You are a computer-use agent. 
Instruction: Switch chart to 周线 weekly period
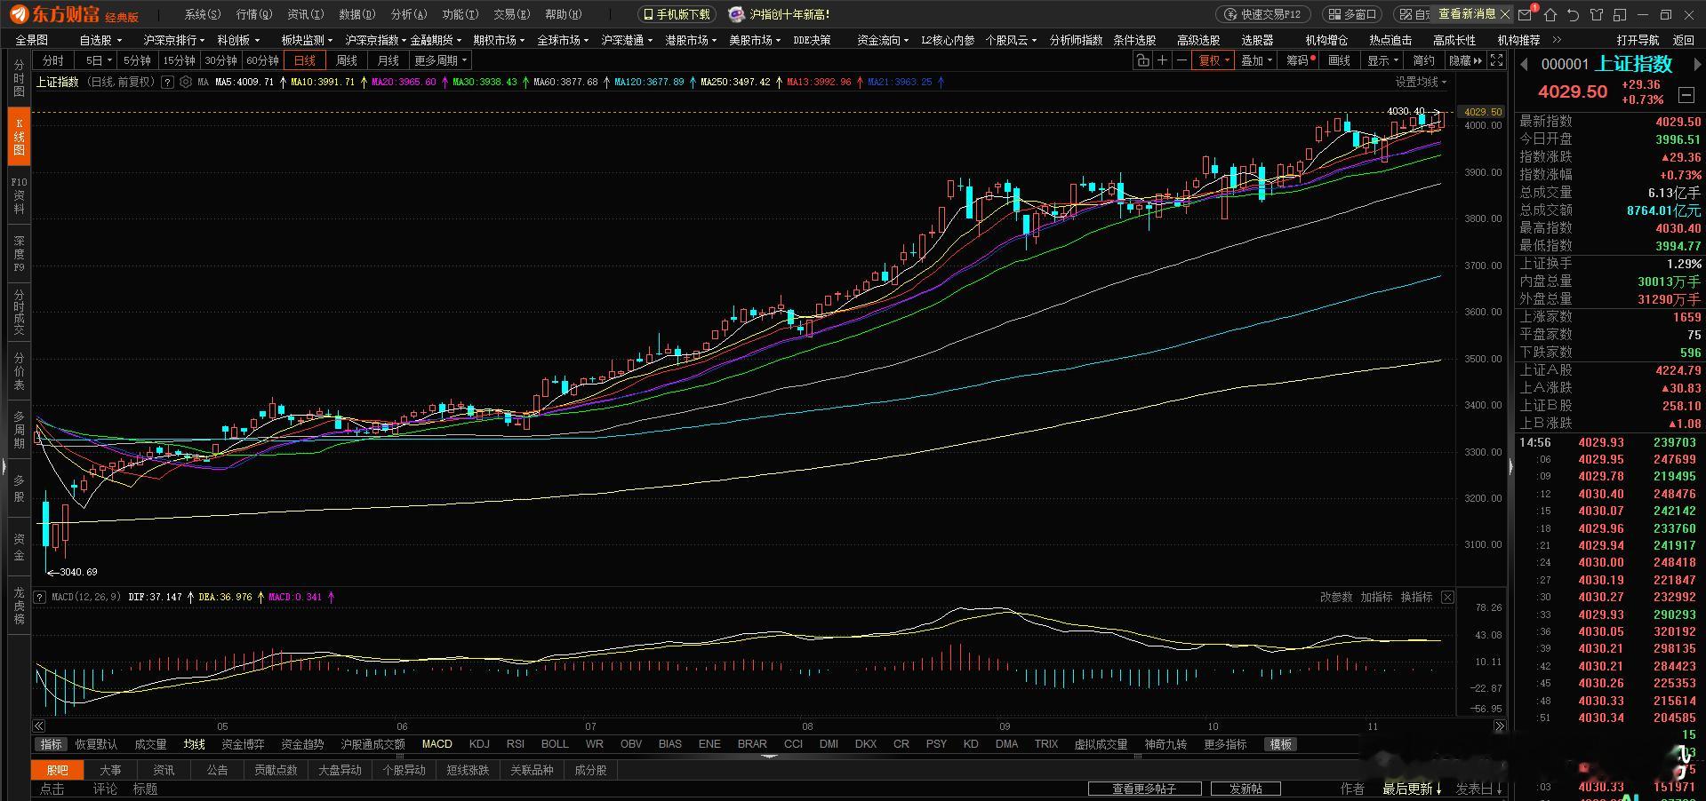(347, 60)
